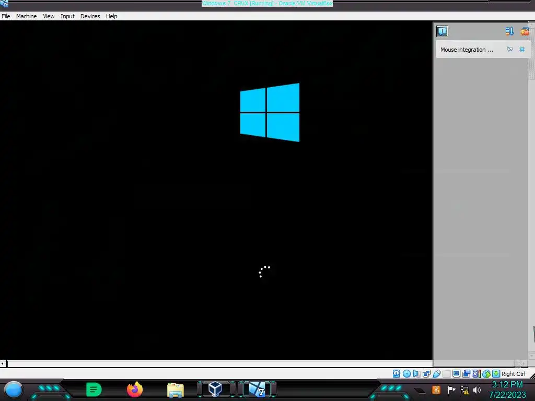Open Action Center flag tray icon

pyautogui.click(x=452, y=390)
